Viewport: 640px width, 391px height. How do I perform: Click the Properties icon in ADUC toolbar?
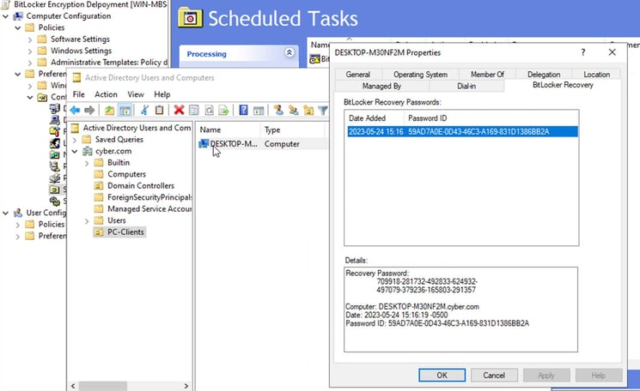194,110
